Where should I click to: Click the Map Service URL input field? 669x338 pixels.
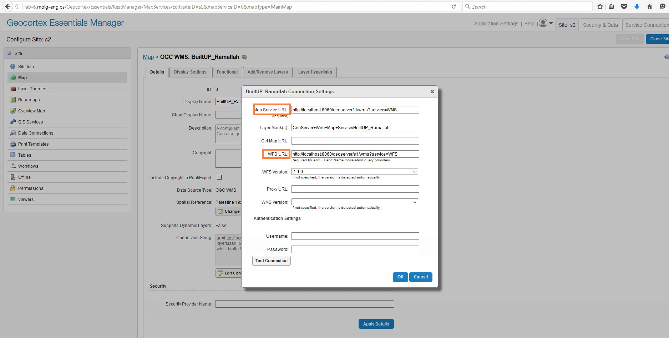(x=355, y=110)
